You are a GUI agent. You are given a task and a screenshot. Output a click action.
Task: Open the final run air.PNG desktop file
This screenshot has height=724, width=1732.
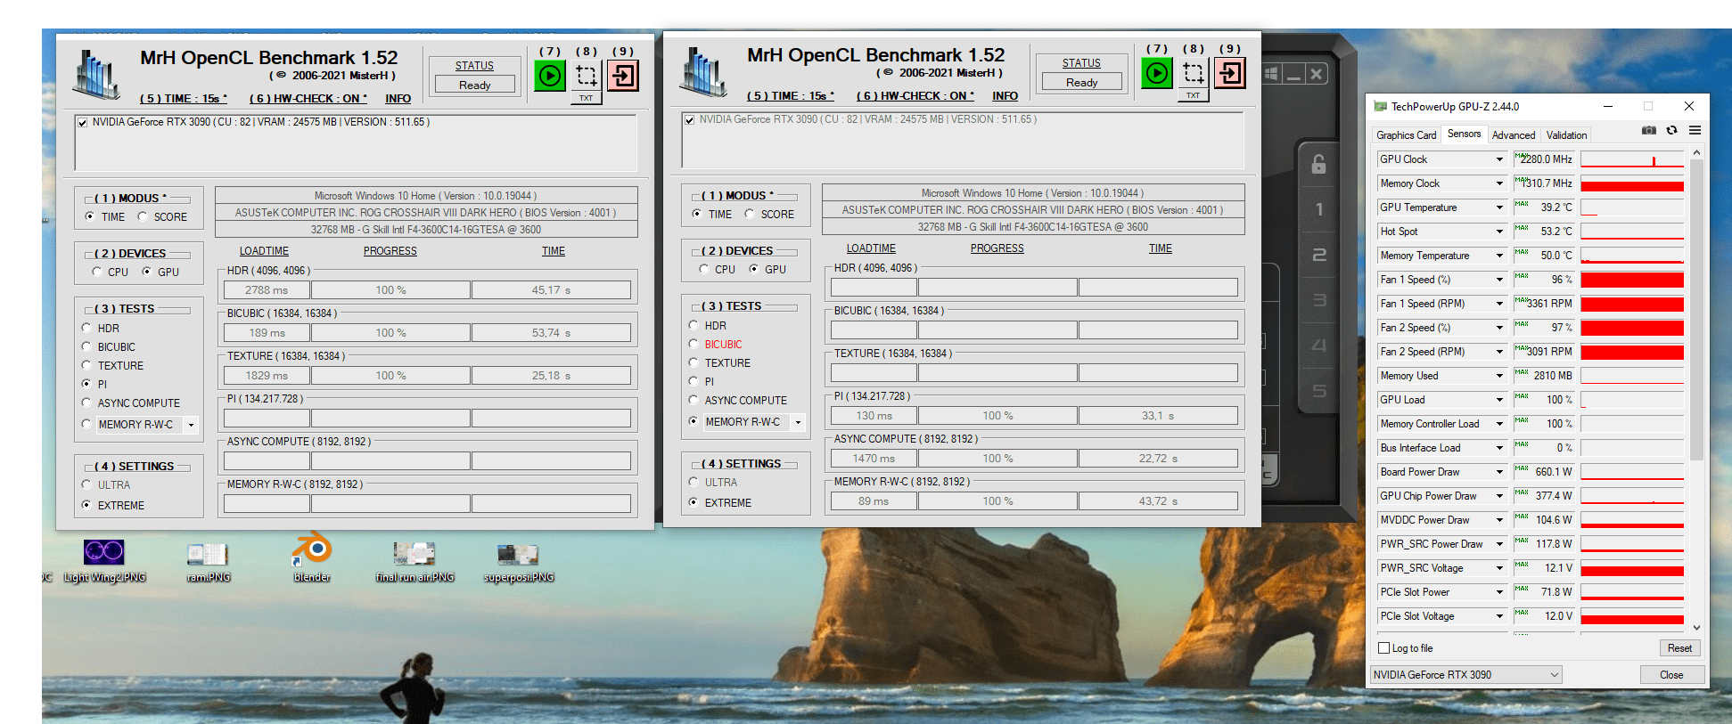coord(415,563)
